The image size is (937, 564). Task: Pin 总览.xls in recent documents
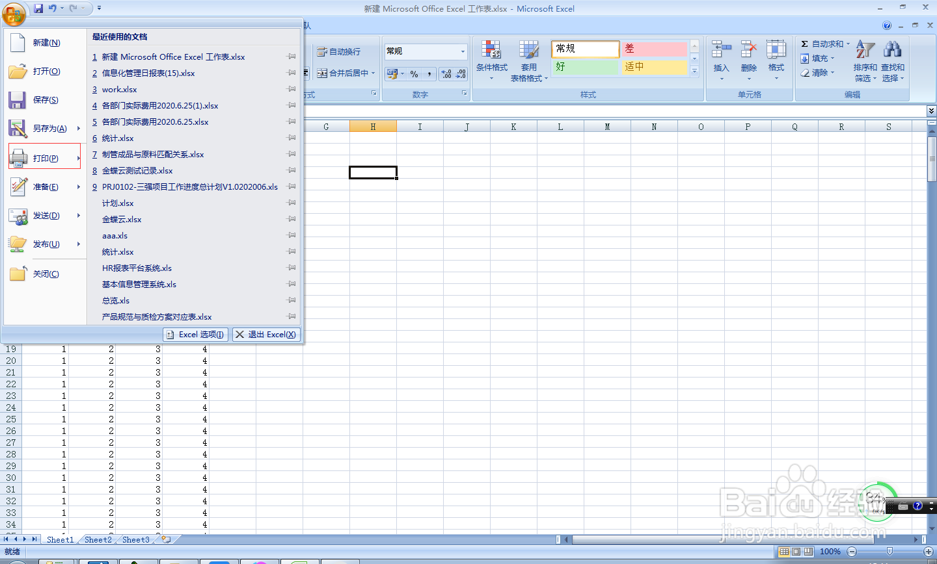click(292, 300)
